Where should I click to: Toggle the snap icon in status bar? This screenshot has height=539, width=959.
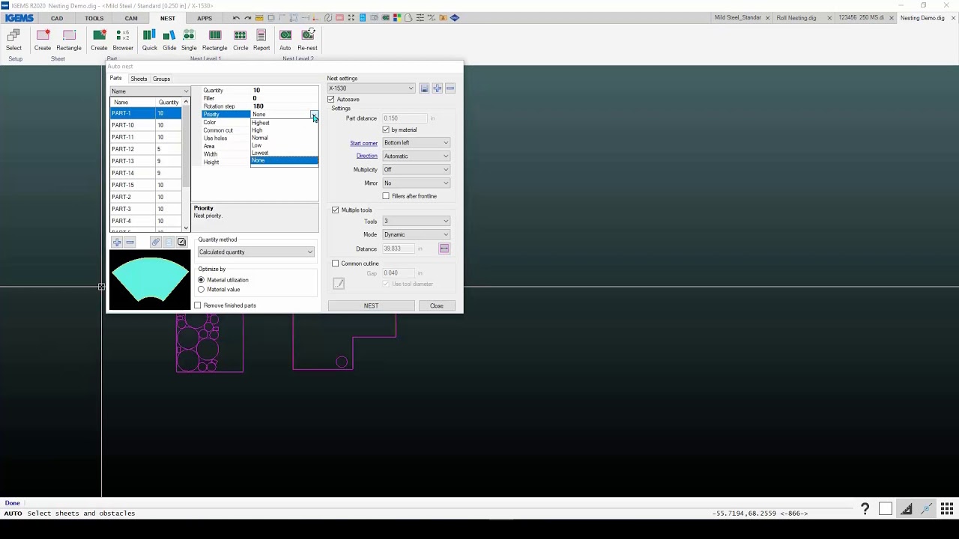coord(927,509)
